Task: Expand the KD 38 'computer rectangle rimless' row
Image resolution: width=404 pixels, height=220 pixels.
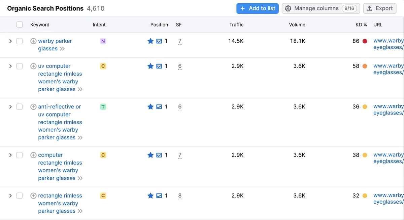Action: 10,155
